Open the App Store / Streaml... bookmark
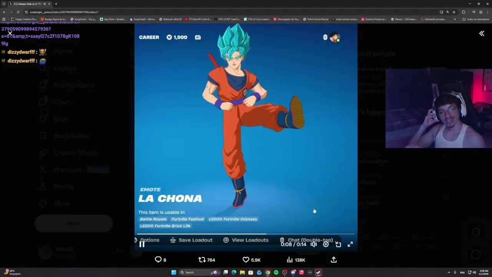 click(113, 19)
